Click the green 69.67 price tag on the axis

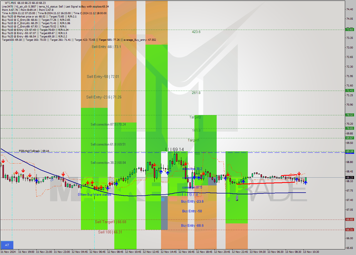click(350, 138)
